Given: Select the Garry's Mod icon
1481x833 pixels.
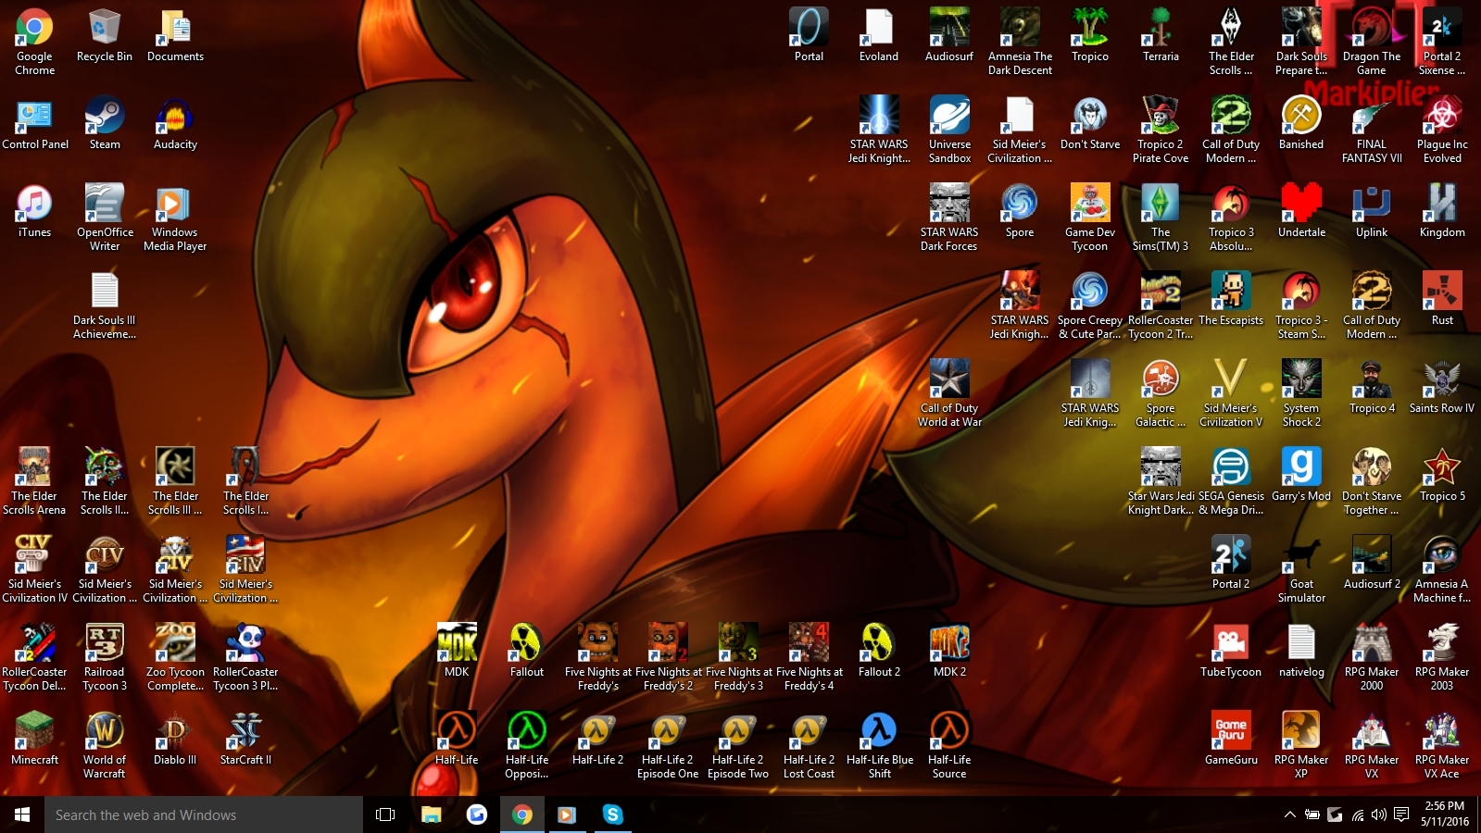Looking at the screenshot, I should (x=1301, y=476).
